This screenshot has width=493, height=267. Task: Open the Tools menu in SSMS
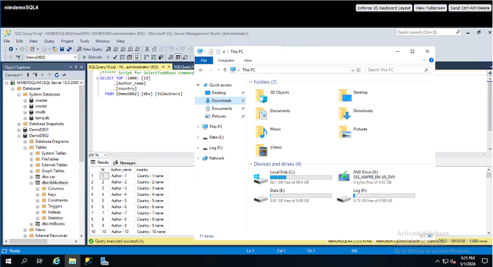pos(84,41)
